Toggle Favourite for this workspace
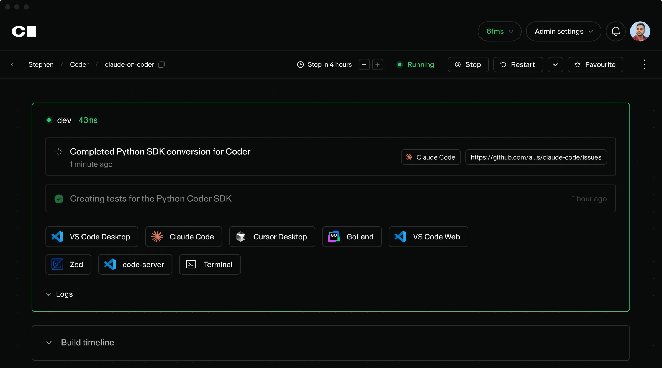Screen dimensions: 662x368 tap(595, 64)
